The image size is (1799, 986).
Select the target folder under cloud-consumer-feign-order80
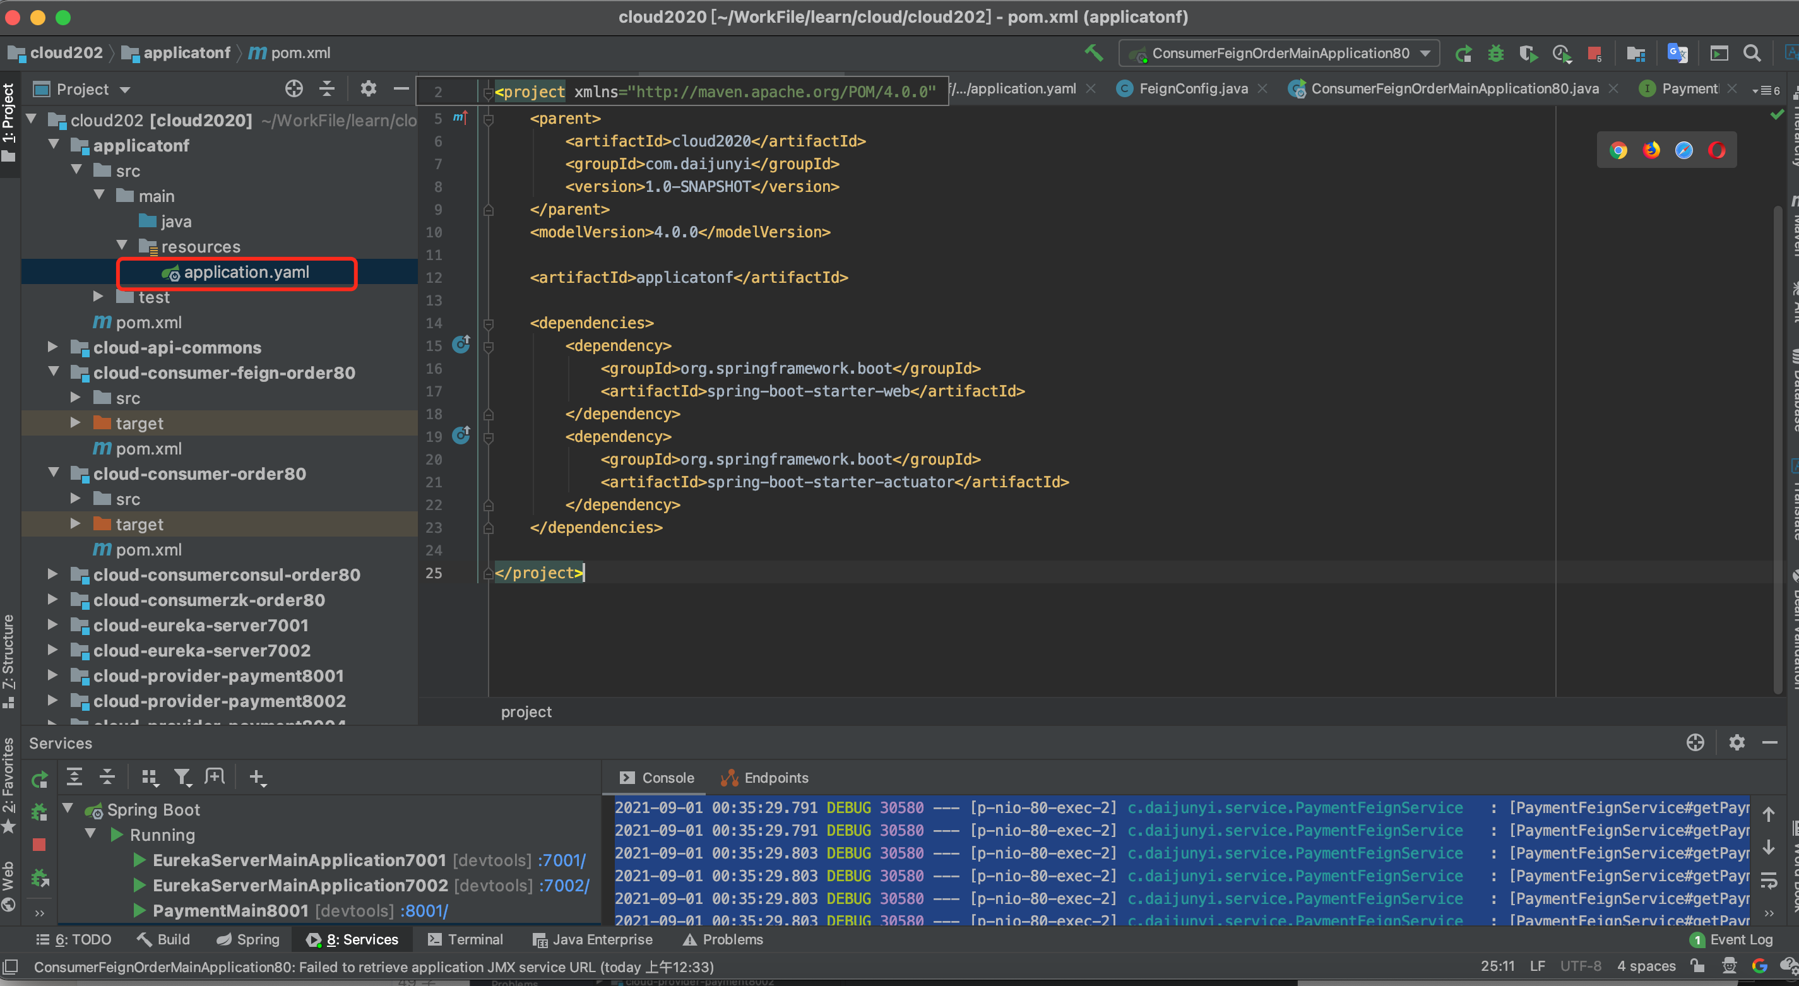click(139, 422)
